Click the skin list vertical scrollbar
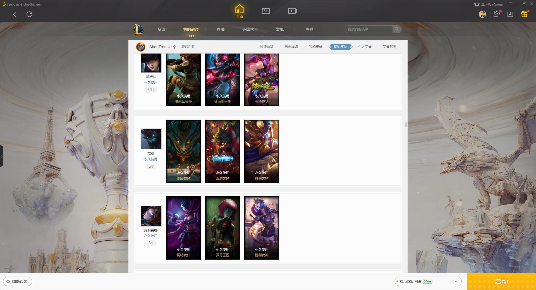The image size is (536, 290). pyautogui.click(x=406, y=124)
